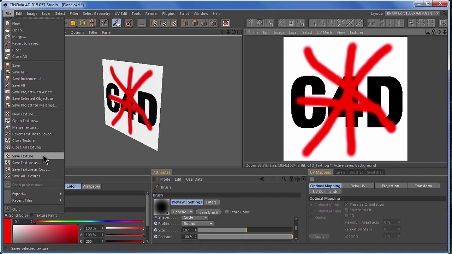Expand the Export submenu
The height and width of the screenshot is (254, 452).
[x=35, y=194]
